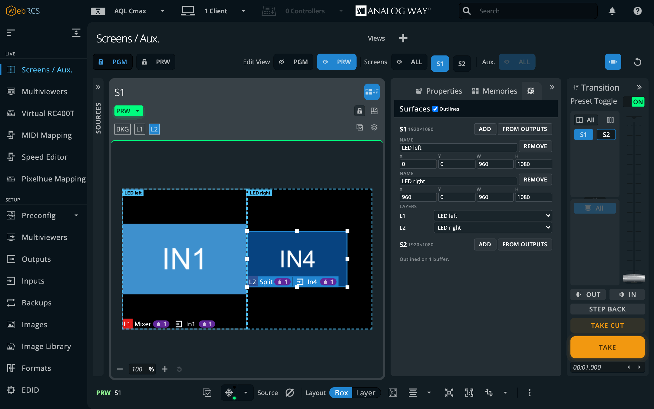Show ALL screens eye toggle

coord(409,62)
